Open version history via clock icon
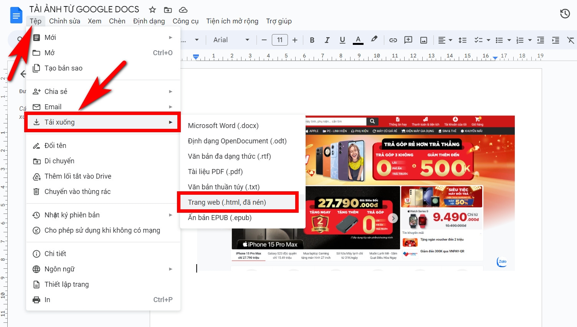Screen dimensions: 577x327 [565, 13]
